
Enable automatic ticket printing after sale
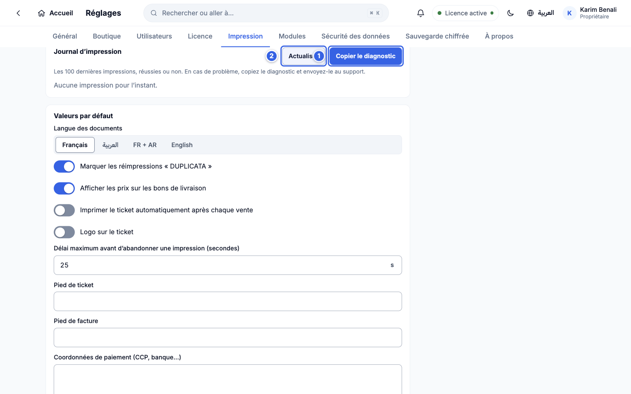coord(64,210)
